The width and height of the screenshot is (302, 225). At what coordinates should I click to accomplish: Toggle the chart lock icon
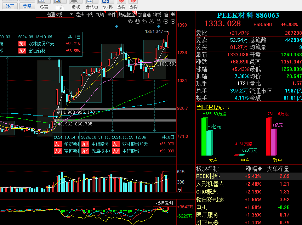[159, 21]
